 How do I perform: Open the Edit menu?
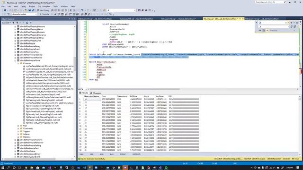(9, 6)
